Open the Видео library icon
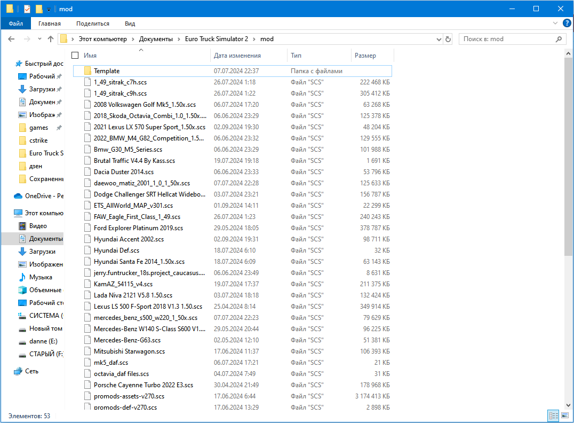Screen dimensions: 574x423 pyautogui.click(x=22, y=226)
